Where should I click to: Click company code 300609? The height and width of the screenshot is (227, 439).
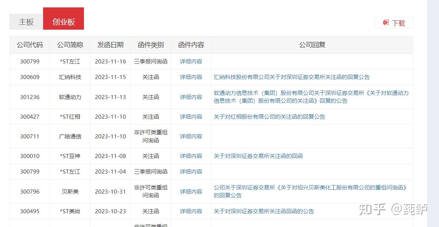(x=30, y=77)
